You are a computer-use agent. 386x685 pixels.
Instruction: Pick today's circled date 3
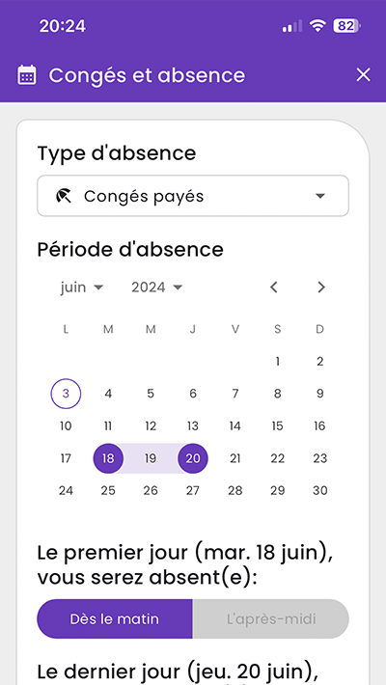(x=66, y=394)
